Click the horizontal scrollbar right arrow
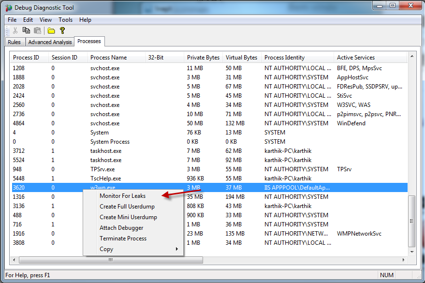 coord(403,260)
